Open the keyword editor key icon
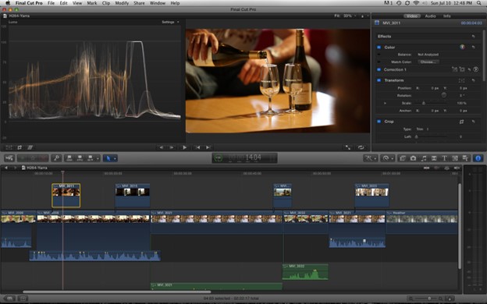The width and height of the screenshot is (487, 304). pyautogui.click(x=56, y=158)
